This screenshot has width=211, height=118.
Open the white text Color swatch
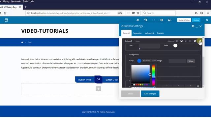point(175,46)
